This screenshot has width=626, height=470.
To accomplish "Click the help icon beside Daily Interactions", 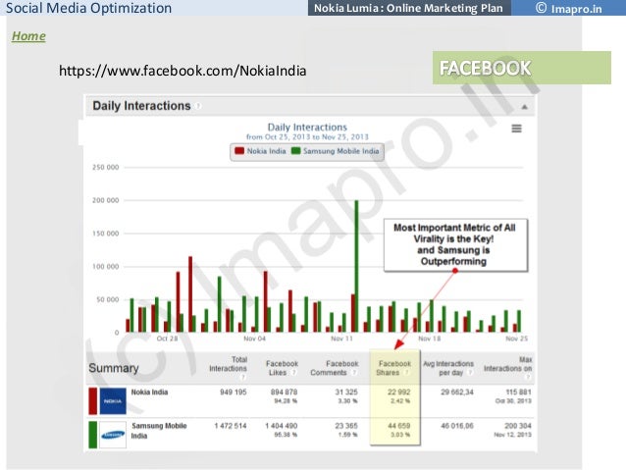I will point(198,106).
